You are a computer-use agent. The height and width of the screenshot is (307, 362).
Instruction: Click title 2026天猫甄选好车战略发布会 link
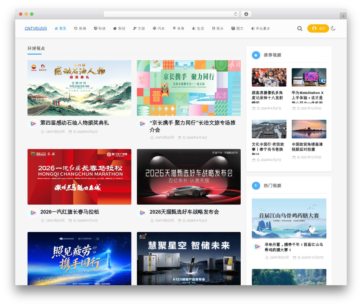(x=184, y=212)
